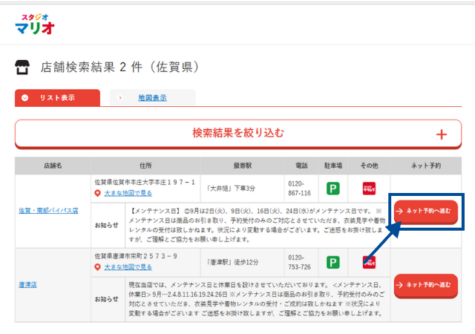Click the 【メンテナンス日】 notice text

pyautogui.click(x=257, y=225)
